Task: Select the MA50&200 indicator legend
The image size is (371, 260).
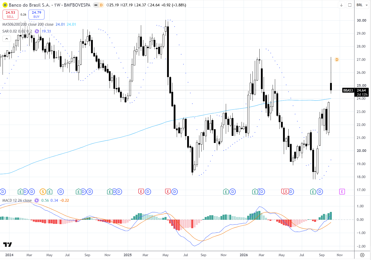Action: coord(28,24)
